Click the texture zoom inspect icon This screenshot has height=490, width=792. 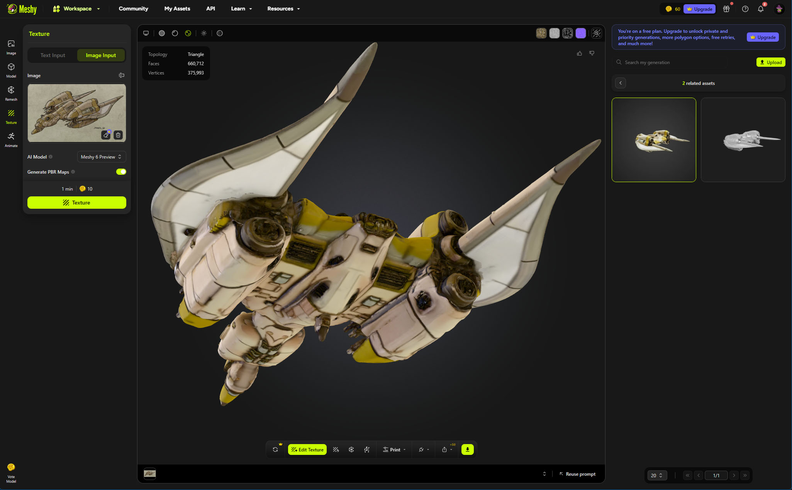597,33
